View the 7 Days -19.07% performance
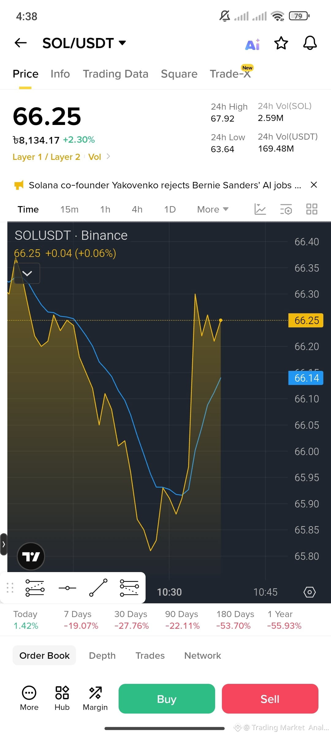The image size is (331, 735). 81,620
